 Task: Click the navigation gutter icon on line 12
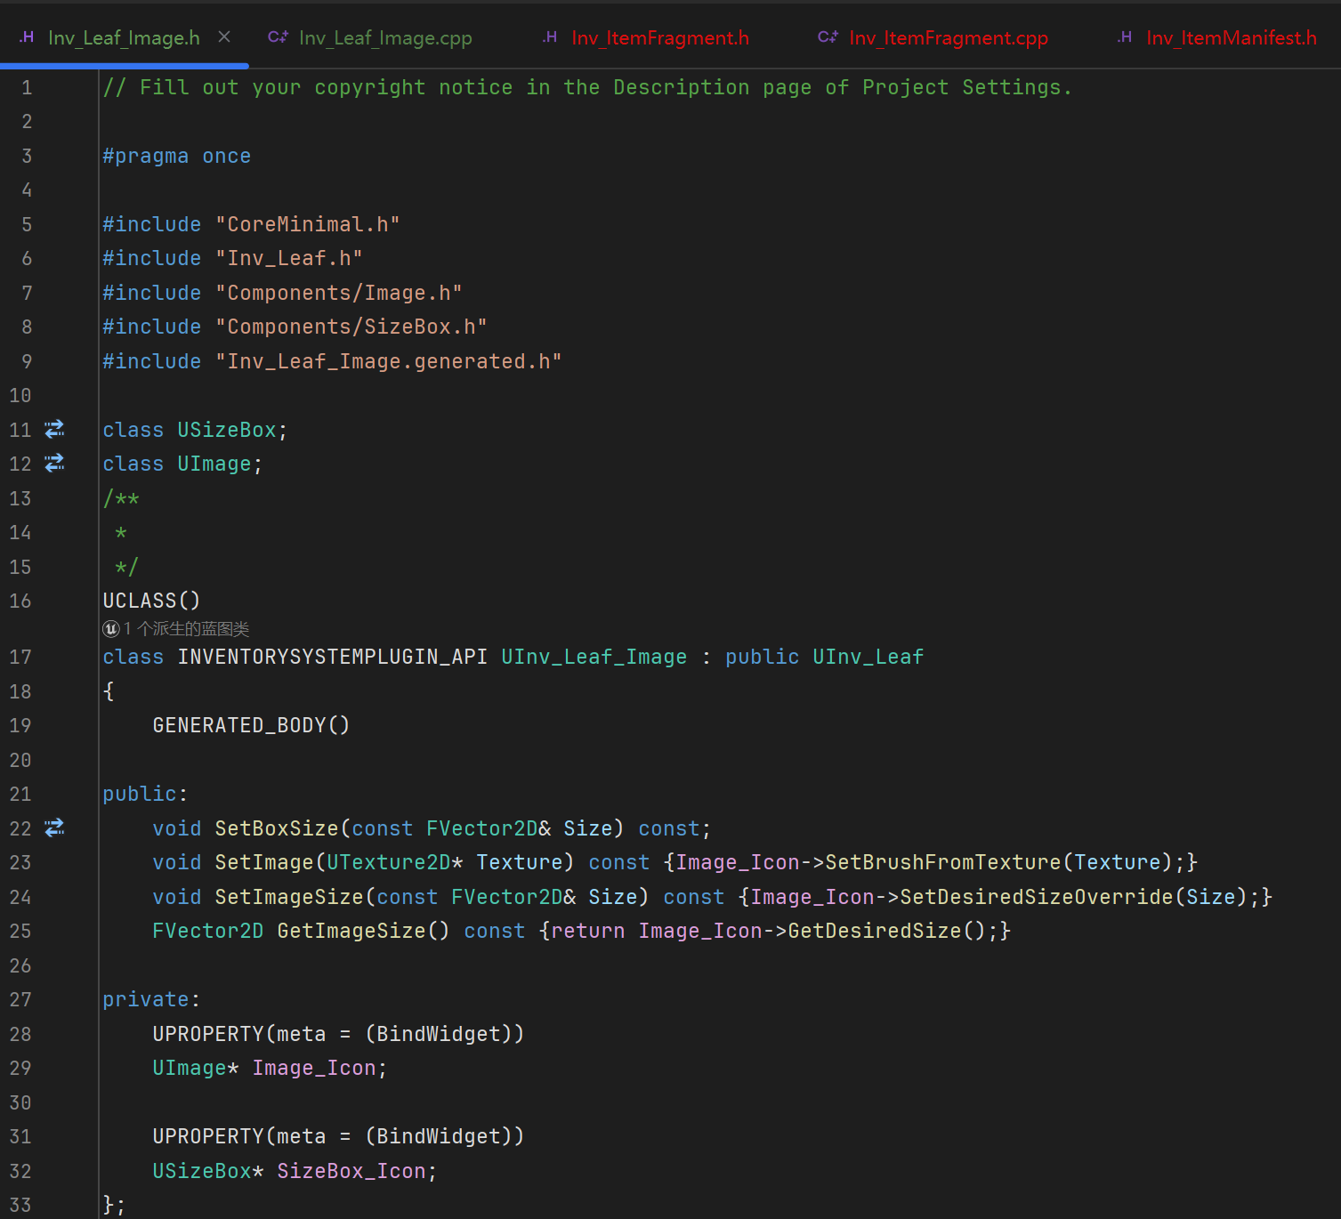54,463
